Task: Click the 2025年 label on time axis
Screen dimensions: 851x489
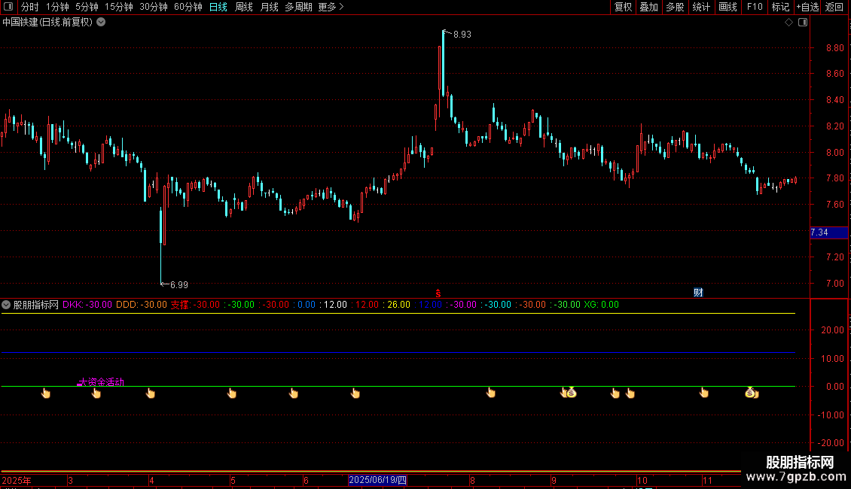Action: 17,481
